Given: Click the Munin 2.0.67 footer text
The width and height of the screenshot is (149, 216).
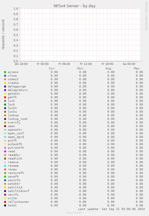Looking at the screenshot, I should point(74,213).
